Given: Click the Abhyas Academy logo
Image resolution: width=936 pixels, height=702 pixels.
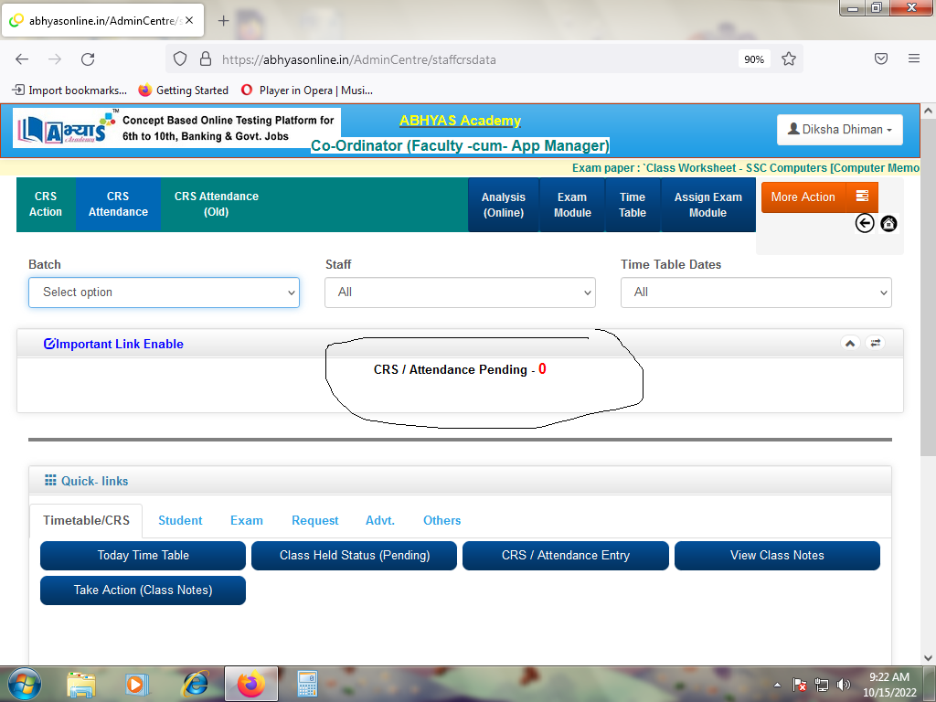Looking at the screenshot, I should coord(64,129).
